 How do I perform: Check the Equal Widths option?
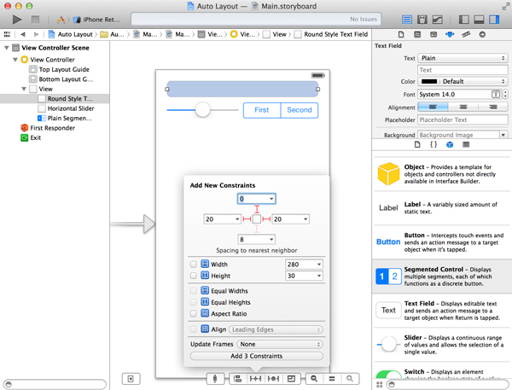coord(194,291)
